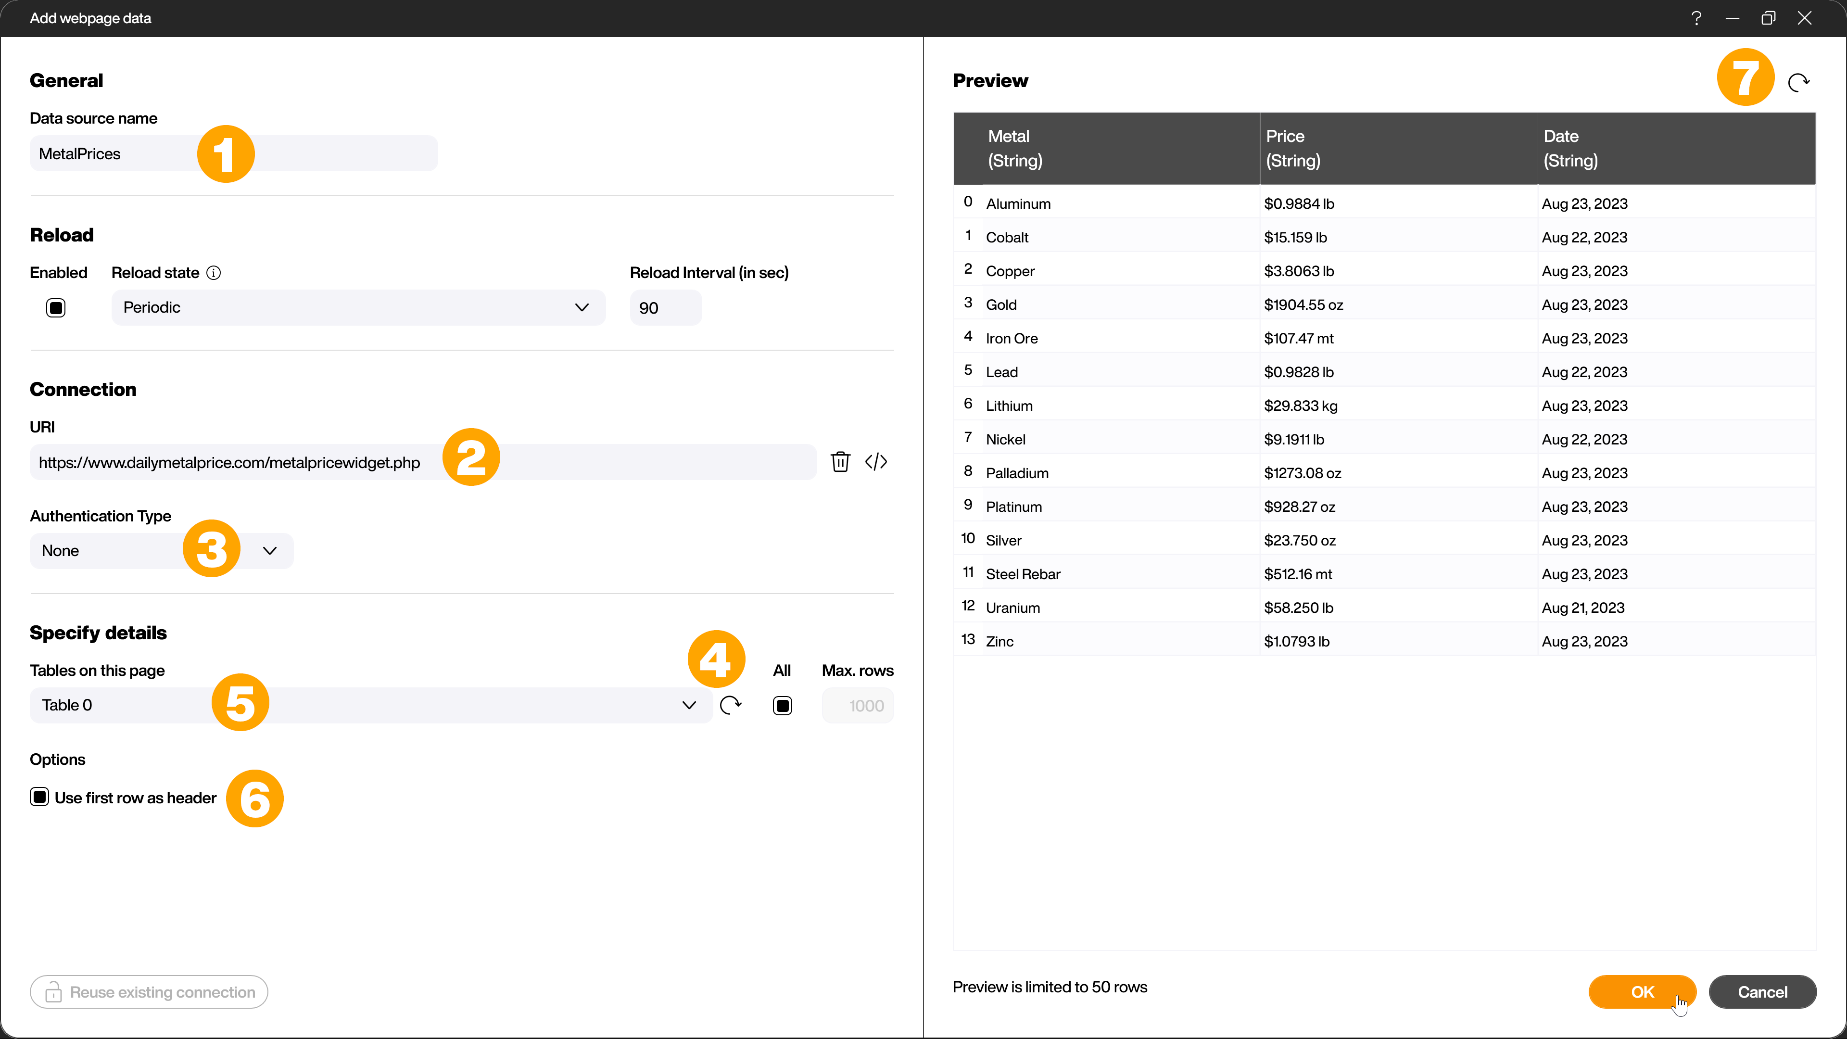Screen dimensions: 1847x1039
Task: Toggle the All tables selection checkbox
Action: click(783, 705)
